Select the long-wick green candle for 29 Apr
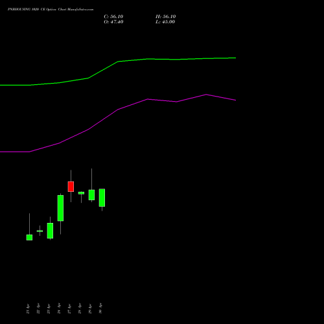Viewport: 324px width, 324px height. pyautogui.click(x=91, y=195)
